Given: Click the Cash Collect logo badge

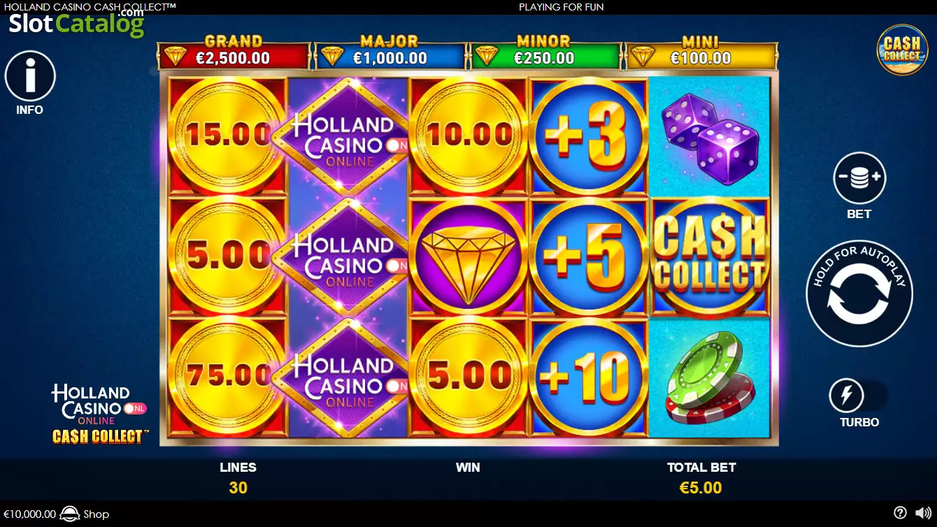Looking at the screenshot, I should [902, 50].
